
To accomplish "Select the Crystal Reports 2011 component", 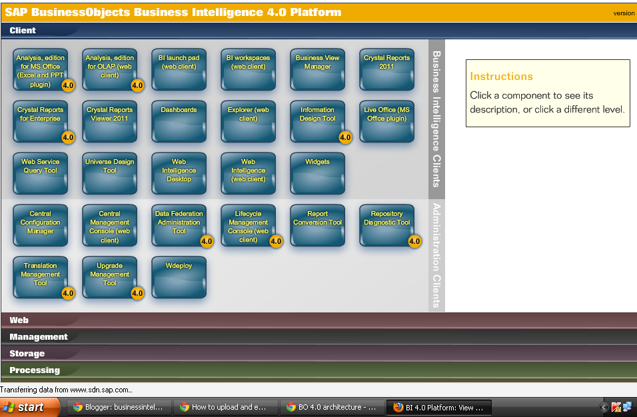I will coord(386,69).
